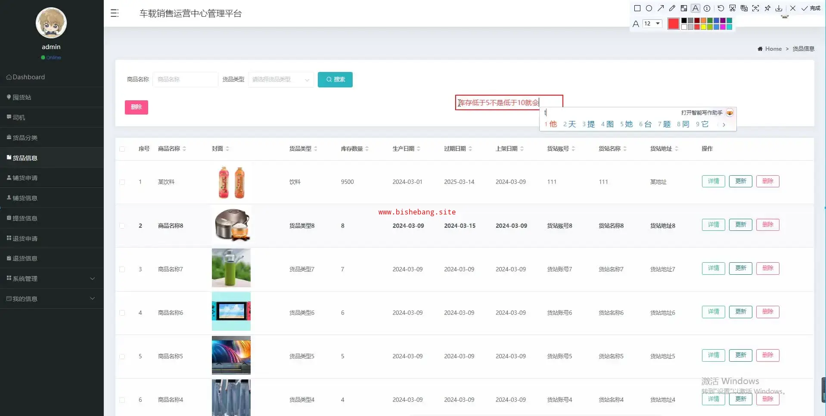Screen dimensions: 826x416
Task: Click the 搜索 search button
Action: click(x=335, y=80)
